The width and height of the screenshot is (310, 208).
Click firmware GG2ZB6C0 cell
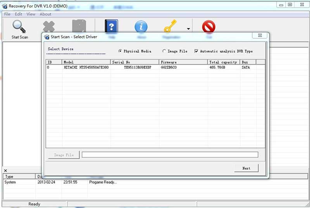click(x=169, y=67)
